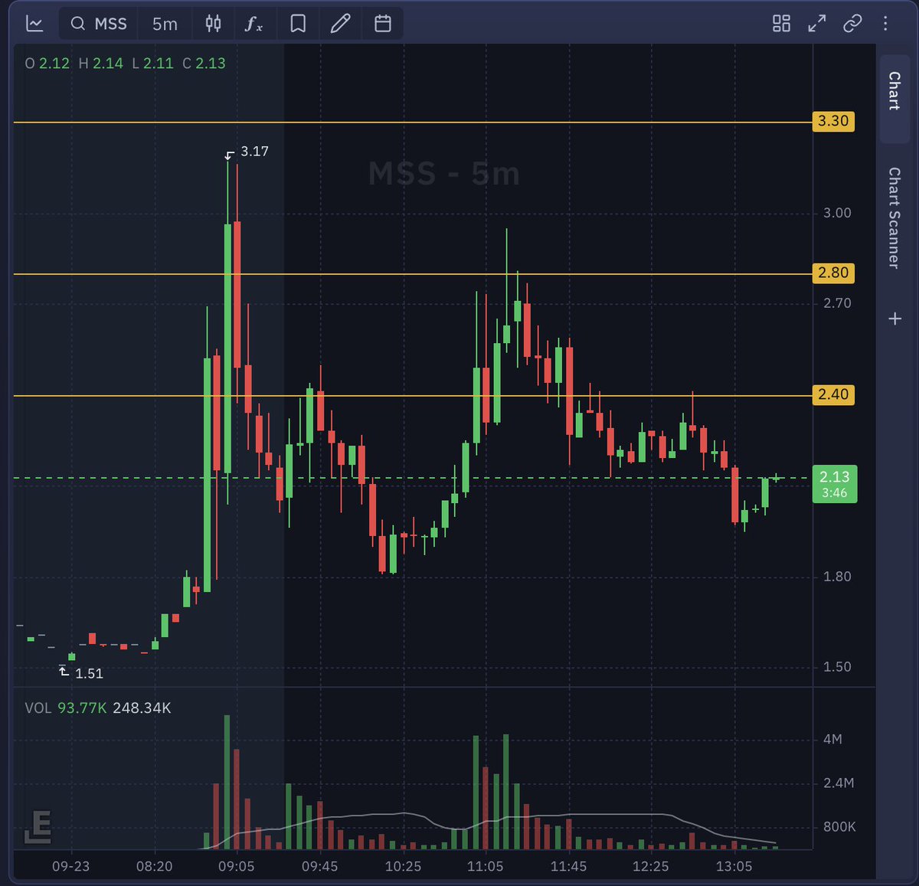Click the volume average 248.34K
The image size is (919, 886).
click(142, 708)
